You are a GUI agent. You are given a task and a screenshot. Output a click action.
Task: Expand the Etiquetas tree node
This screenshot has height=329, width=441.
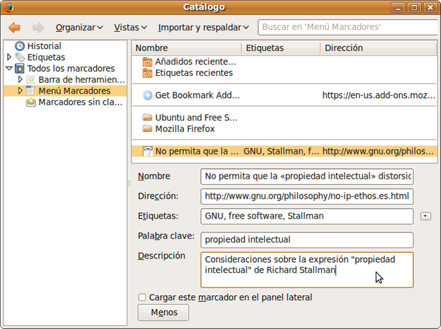[9, 57]
